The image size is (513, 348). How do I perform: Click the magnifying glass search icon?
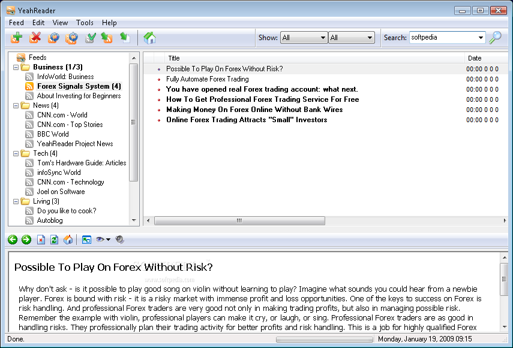(495, 38)
